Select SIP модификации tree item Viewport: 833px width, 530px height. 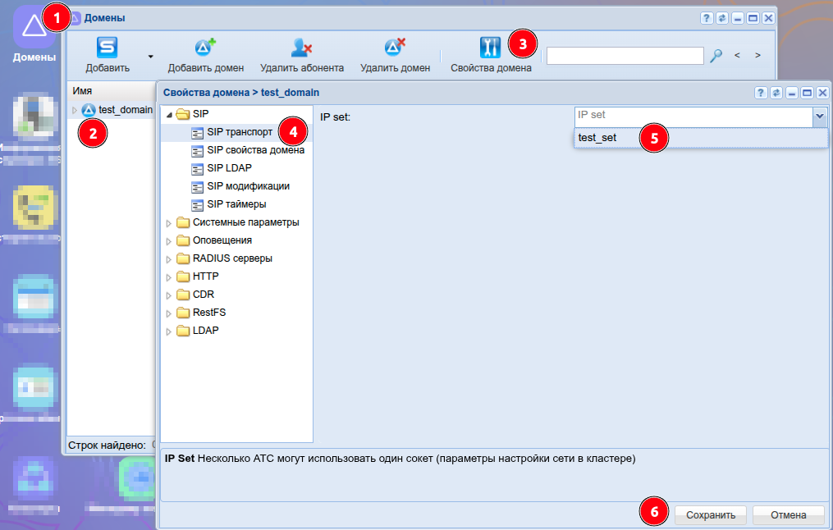coord(248,186)
